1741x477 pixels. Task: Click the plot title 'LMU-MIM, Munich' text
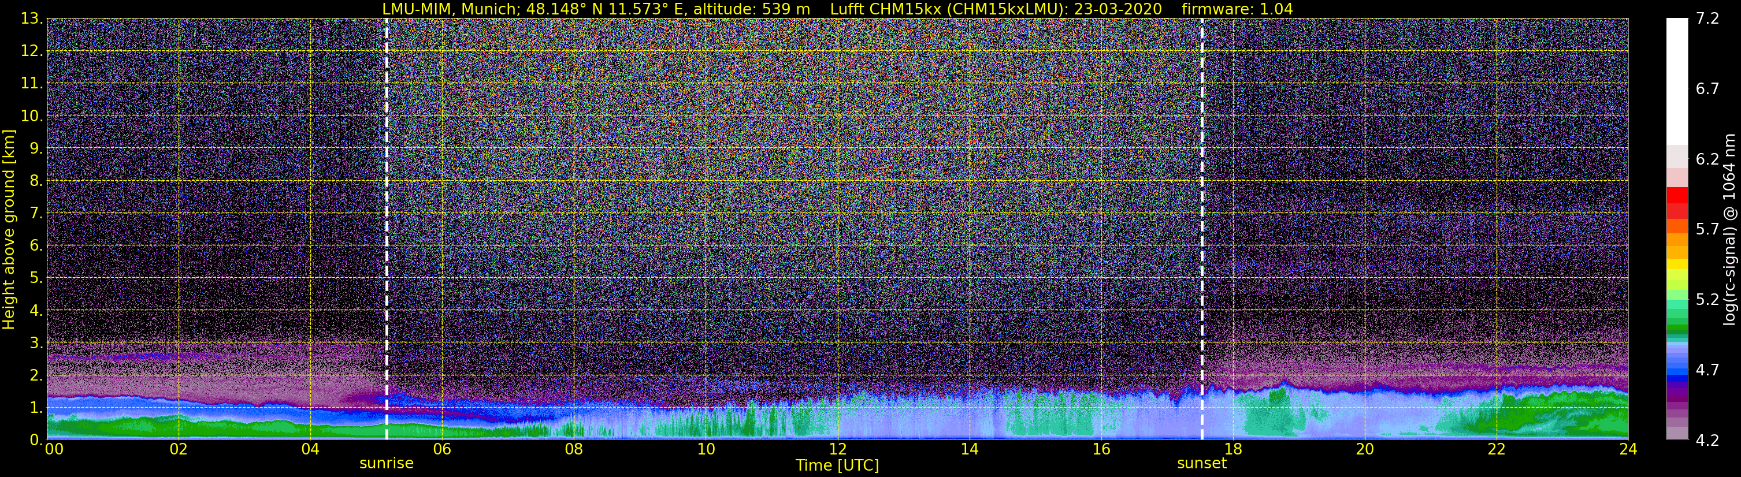pyautogui.click(x=451, y=9)
